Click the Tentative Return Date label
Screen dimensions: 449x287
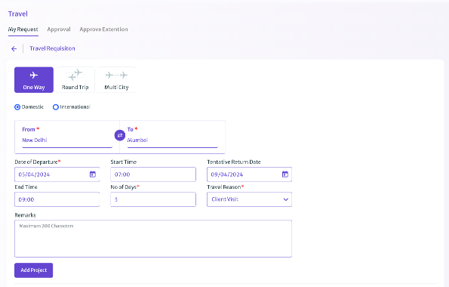234,162
